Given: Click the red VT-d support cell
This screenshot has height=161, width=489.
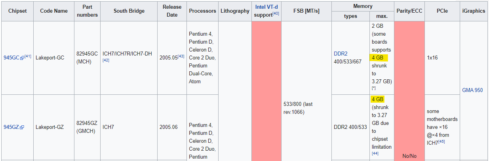Looking at the screenshot, I should (266, 91).
